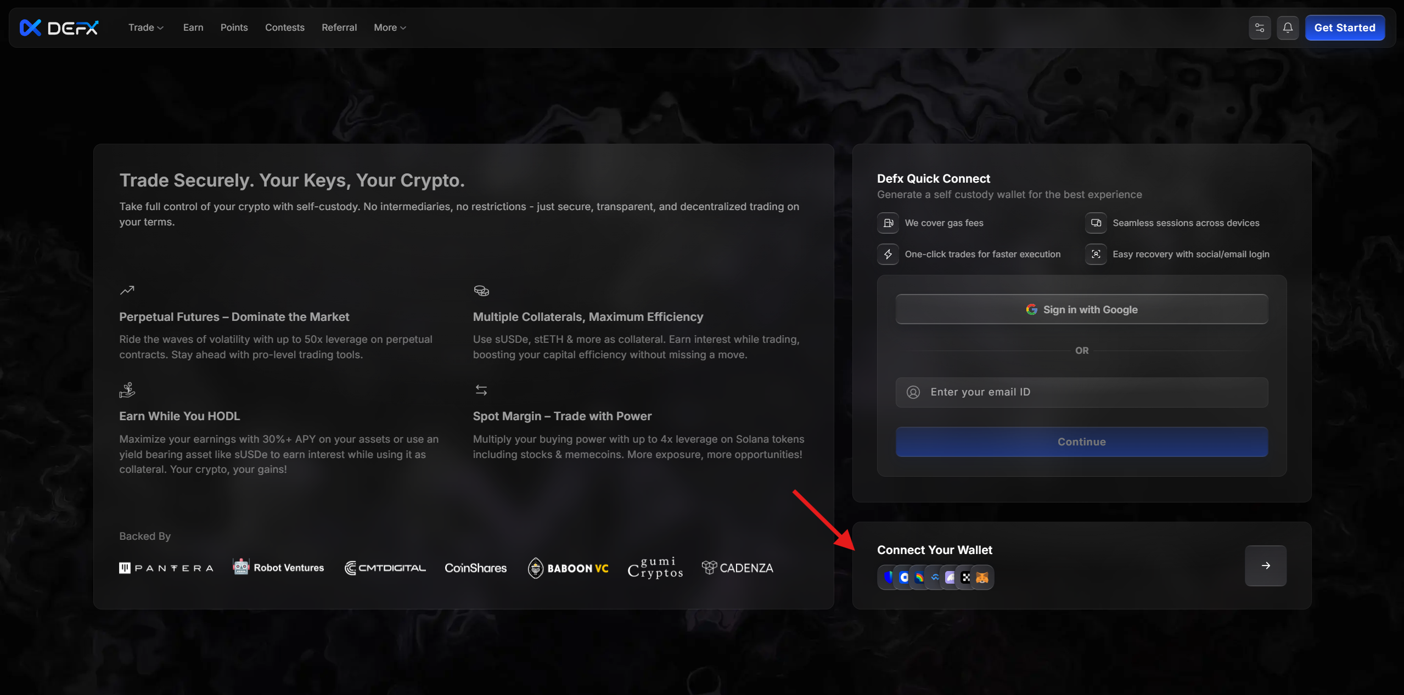Open the notifications bell

point(1288,27)
